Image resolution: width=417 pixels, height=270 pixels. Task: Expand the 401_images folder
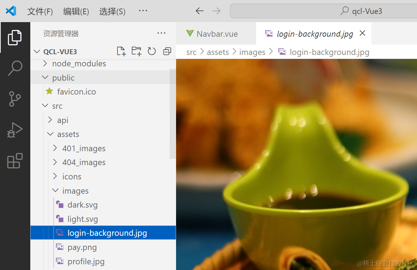click(84, 148)
